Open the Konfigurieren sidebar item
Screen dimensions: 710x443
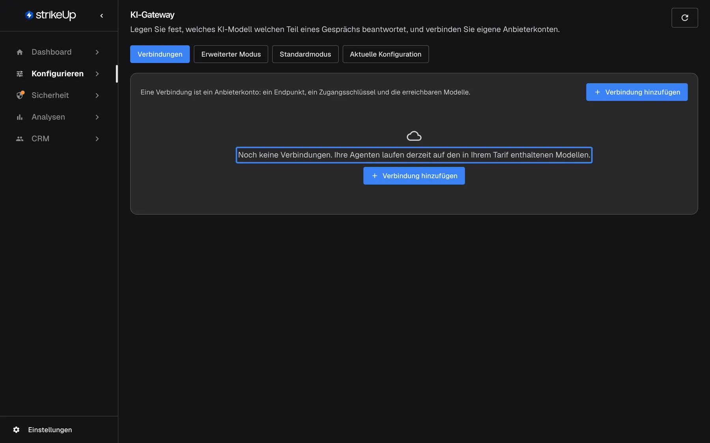[58, 74]
